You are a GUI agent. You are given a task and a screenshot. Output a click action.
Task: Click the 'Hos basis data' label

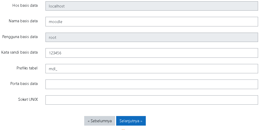point(25,5)
